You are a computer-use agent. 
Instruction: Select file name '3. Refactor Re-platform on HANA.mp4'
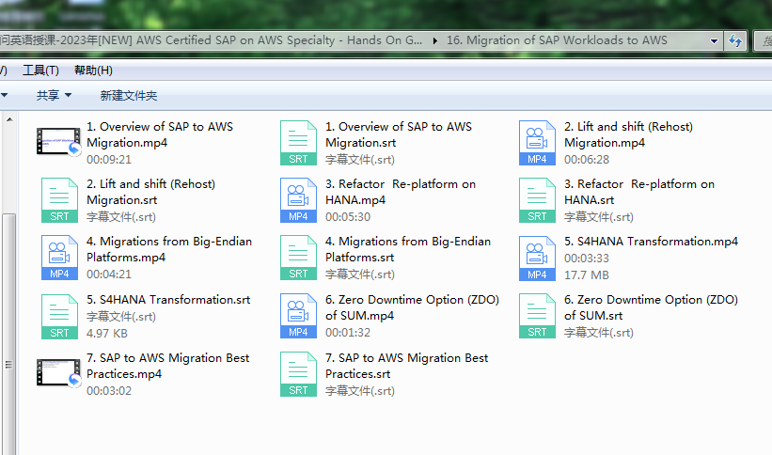coord(401,192)
